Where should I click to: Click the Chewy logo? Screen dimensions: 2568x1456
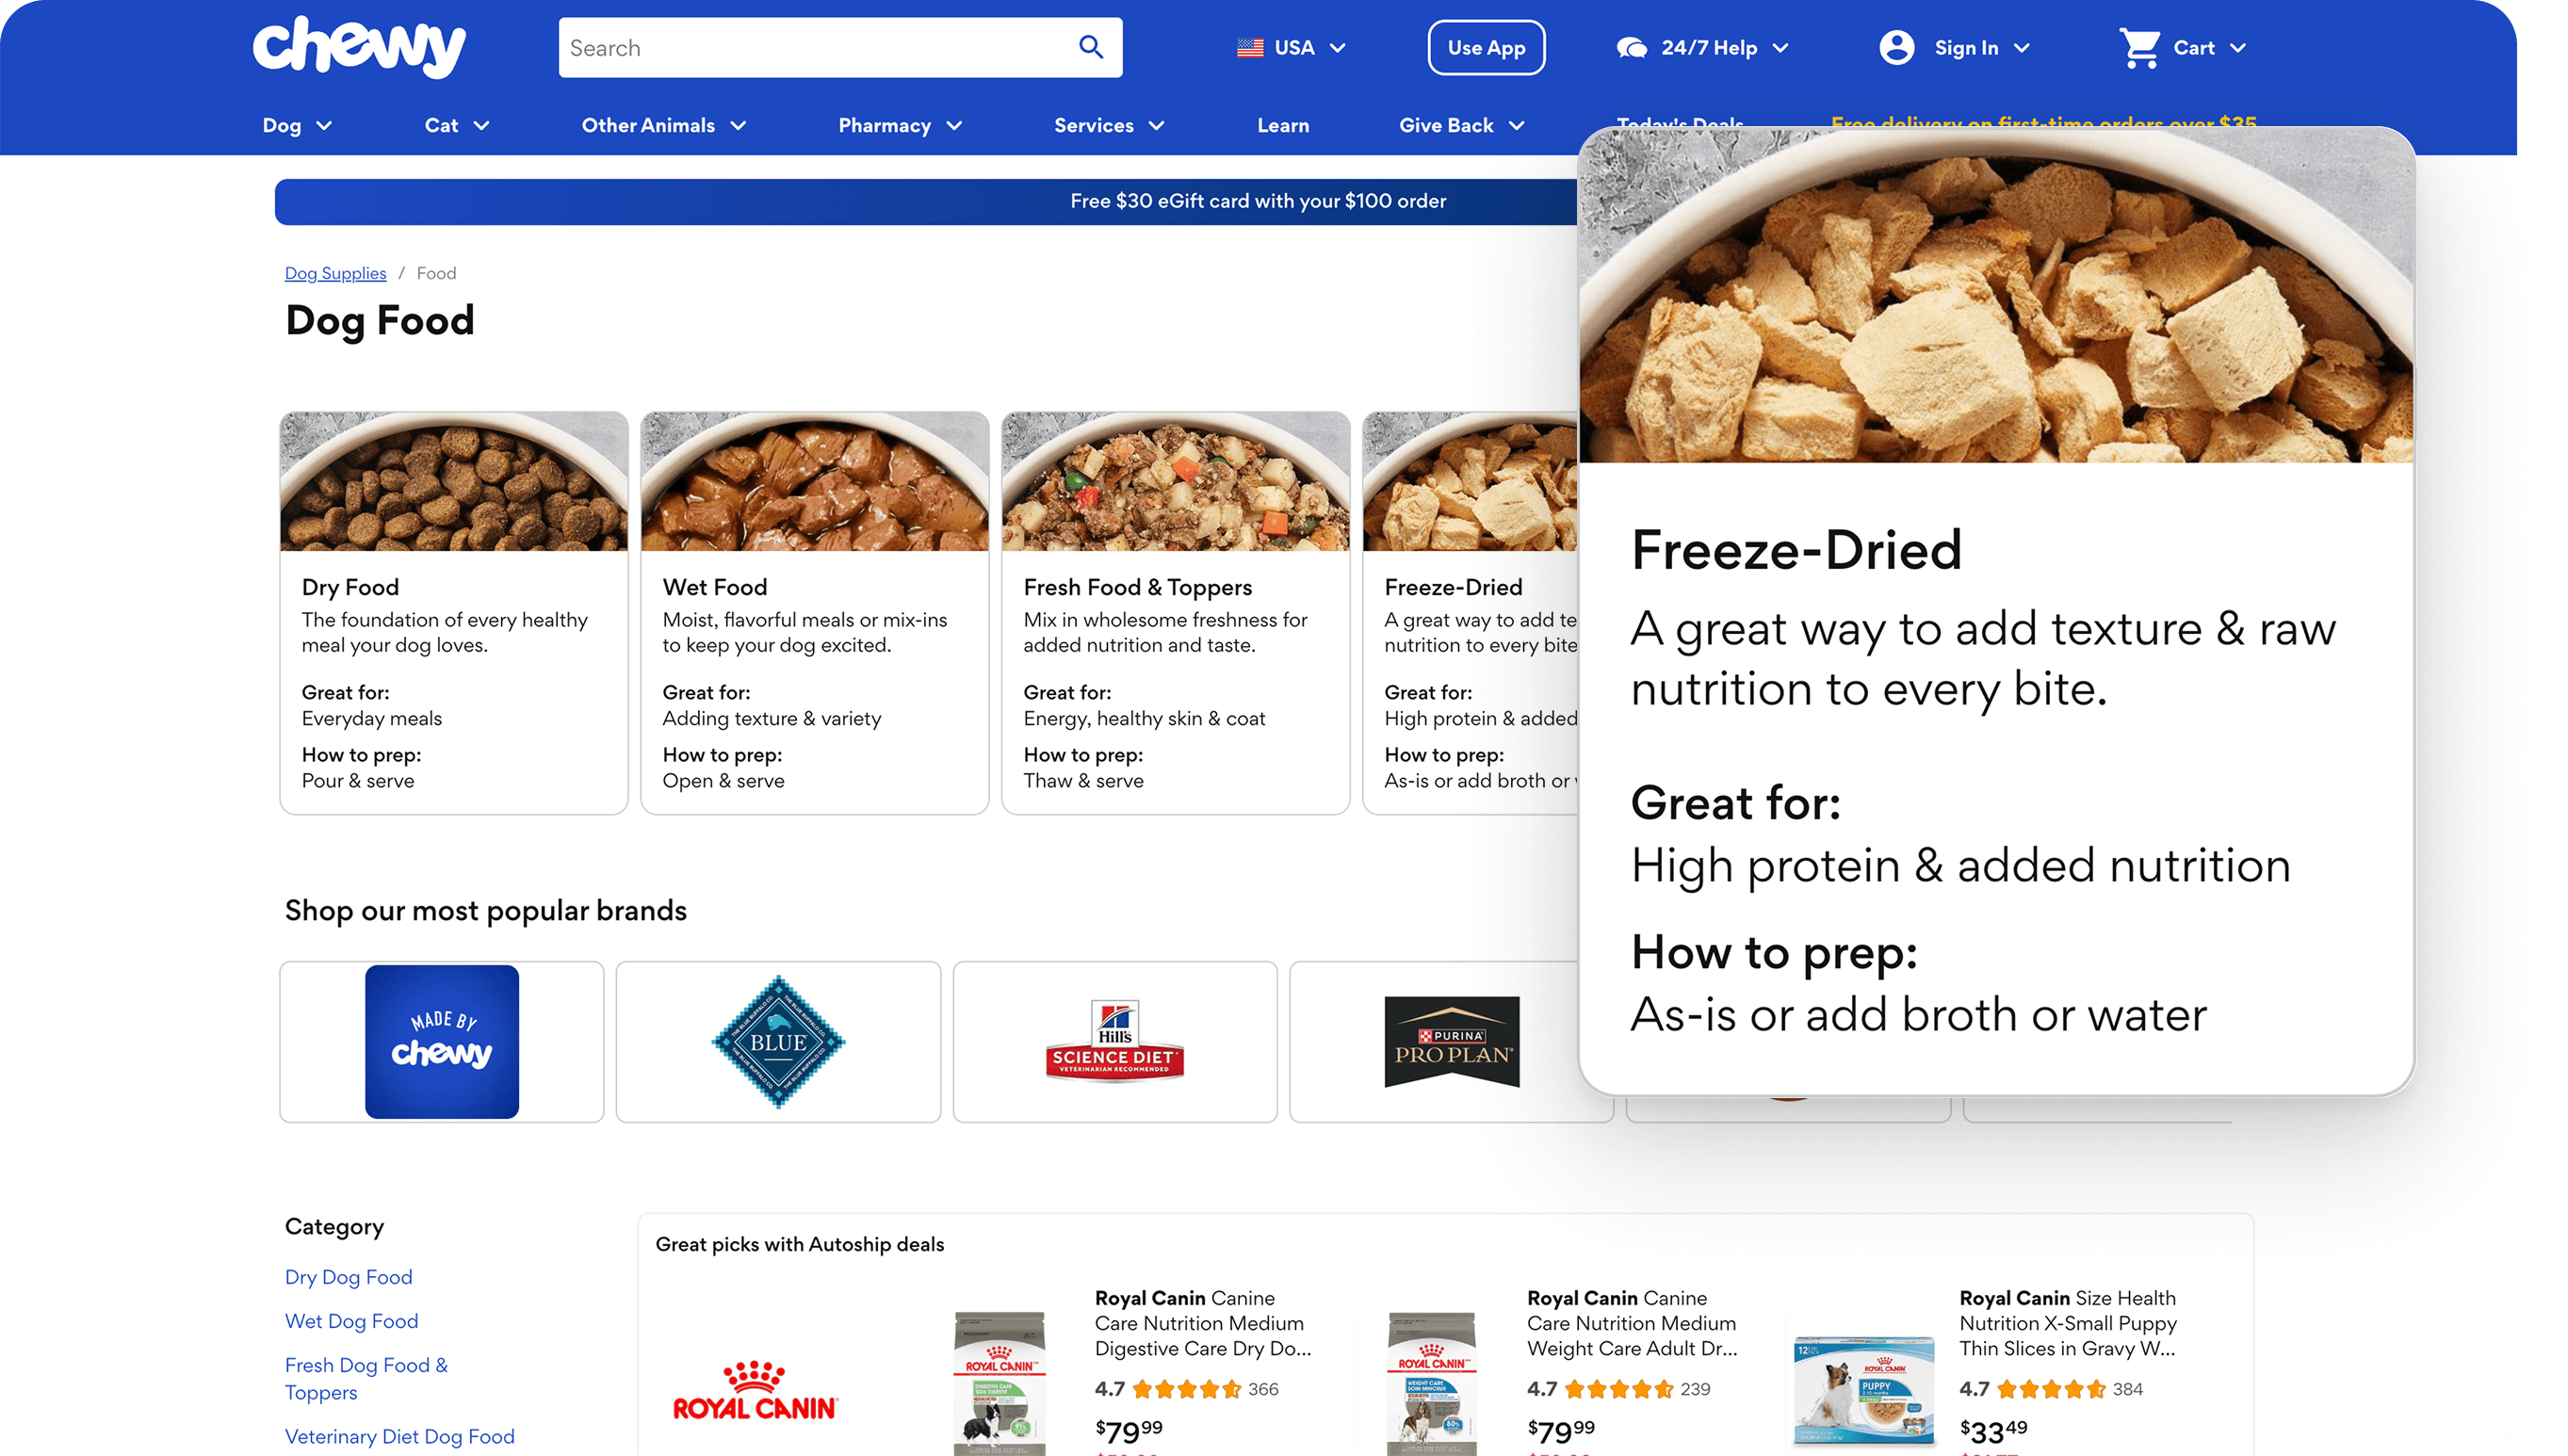point(359,46)
